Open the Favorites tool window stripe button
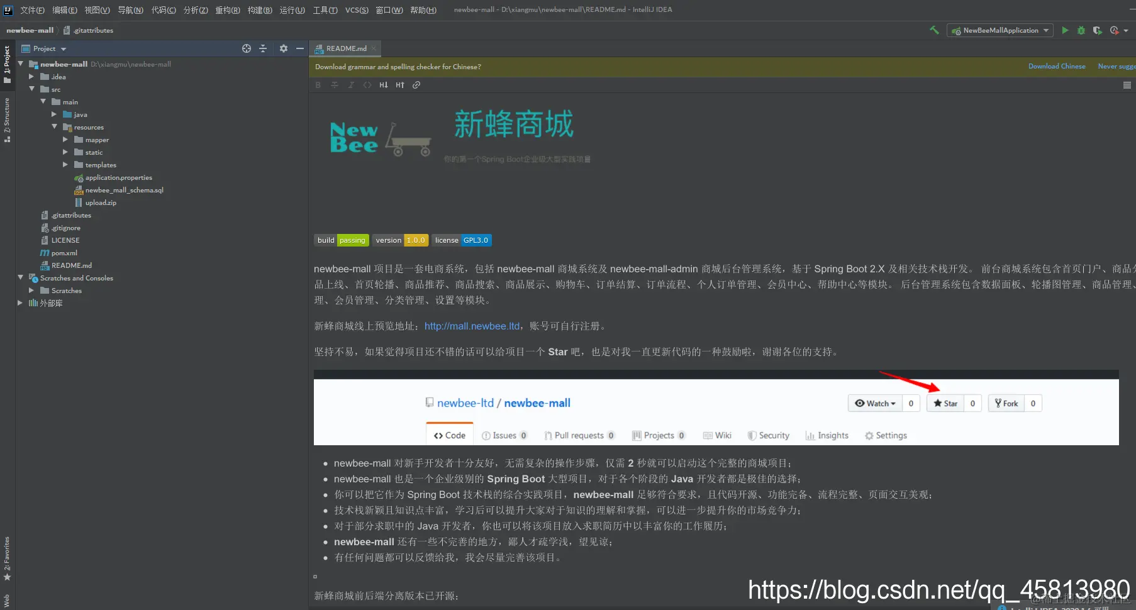 pos(6,556)
